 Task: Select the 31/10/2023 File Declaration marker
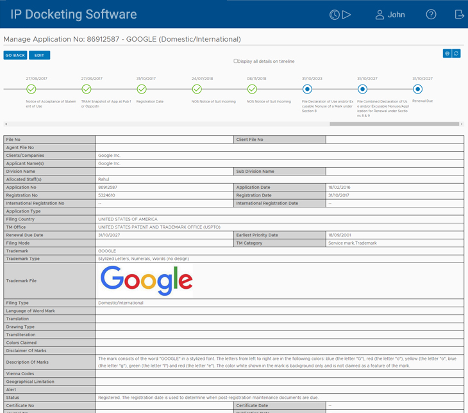(x=307, y=89)
